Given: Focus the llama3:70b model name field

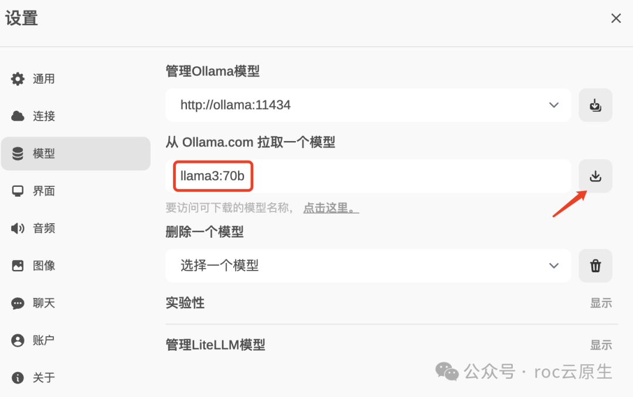Looking at the screenshot, I should (368, 176).
